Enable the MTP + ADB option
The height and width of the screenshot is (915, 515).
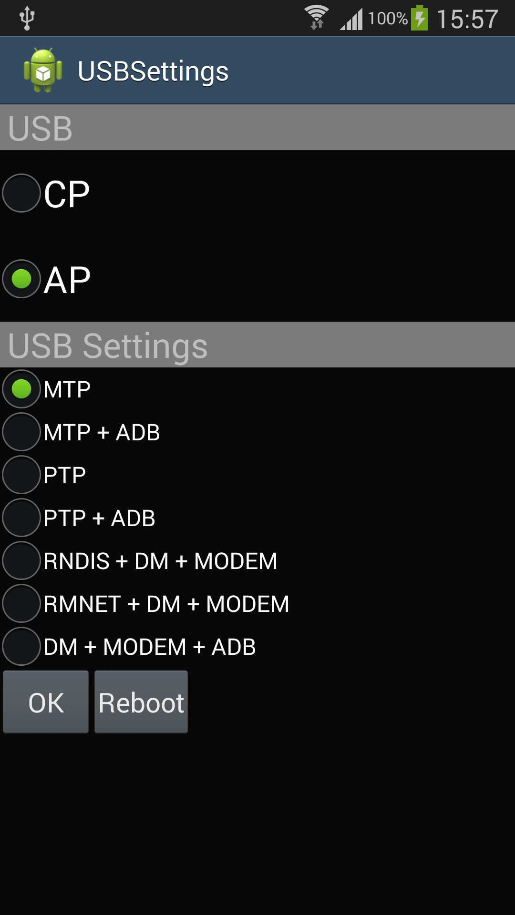21,432
